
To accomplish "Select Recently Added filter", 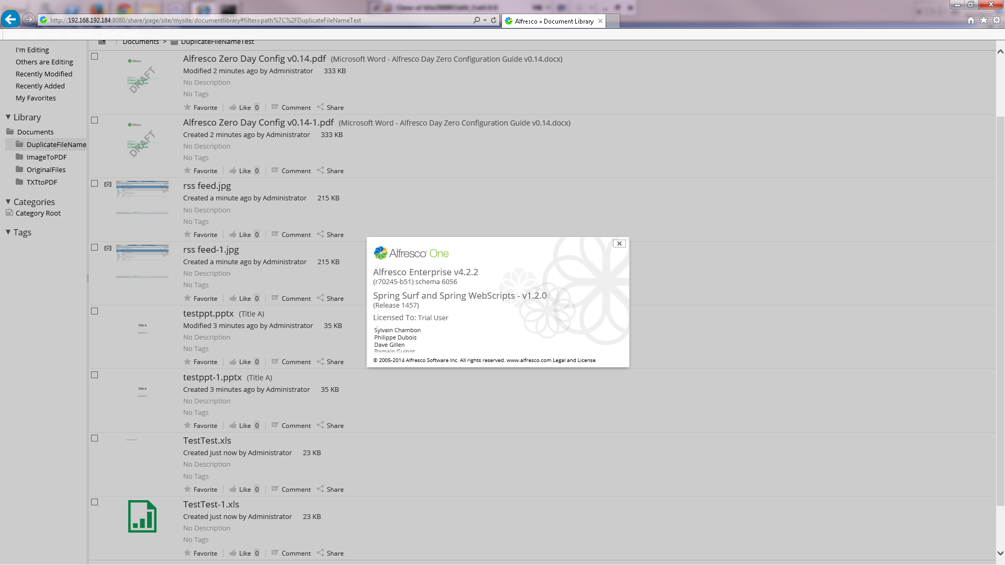I will (x=40, y=86).
